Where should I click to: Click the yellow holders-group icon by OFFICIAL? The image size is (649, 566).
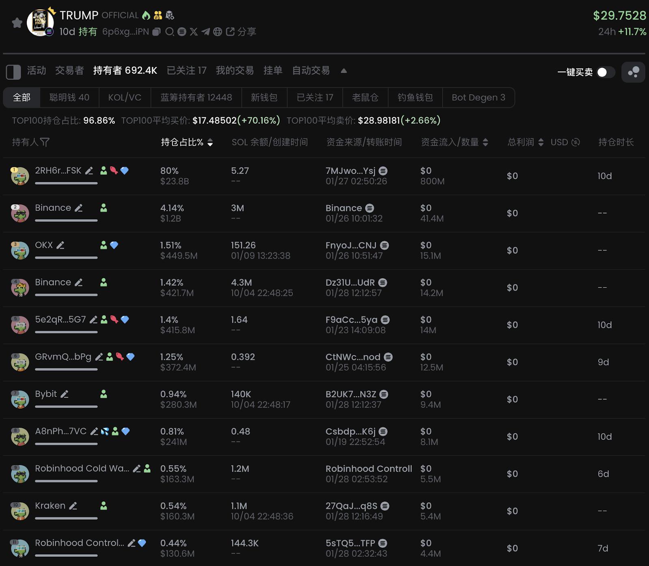158,15
